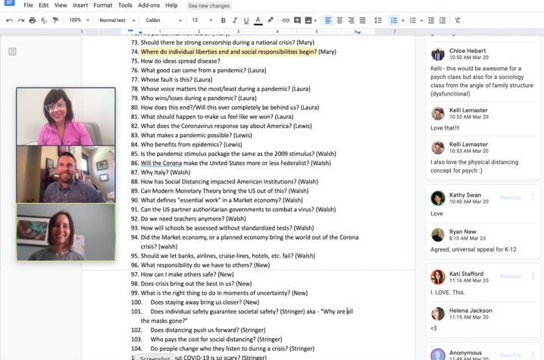Select the Paint format tool
Image resolution: width=544 pixels, height=360 pixels.
coord(55,20)
